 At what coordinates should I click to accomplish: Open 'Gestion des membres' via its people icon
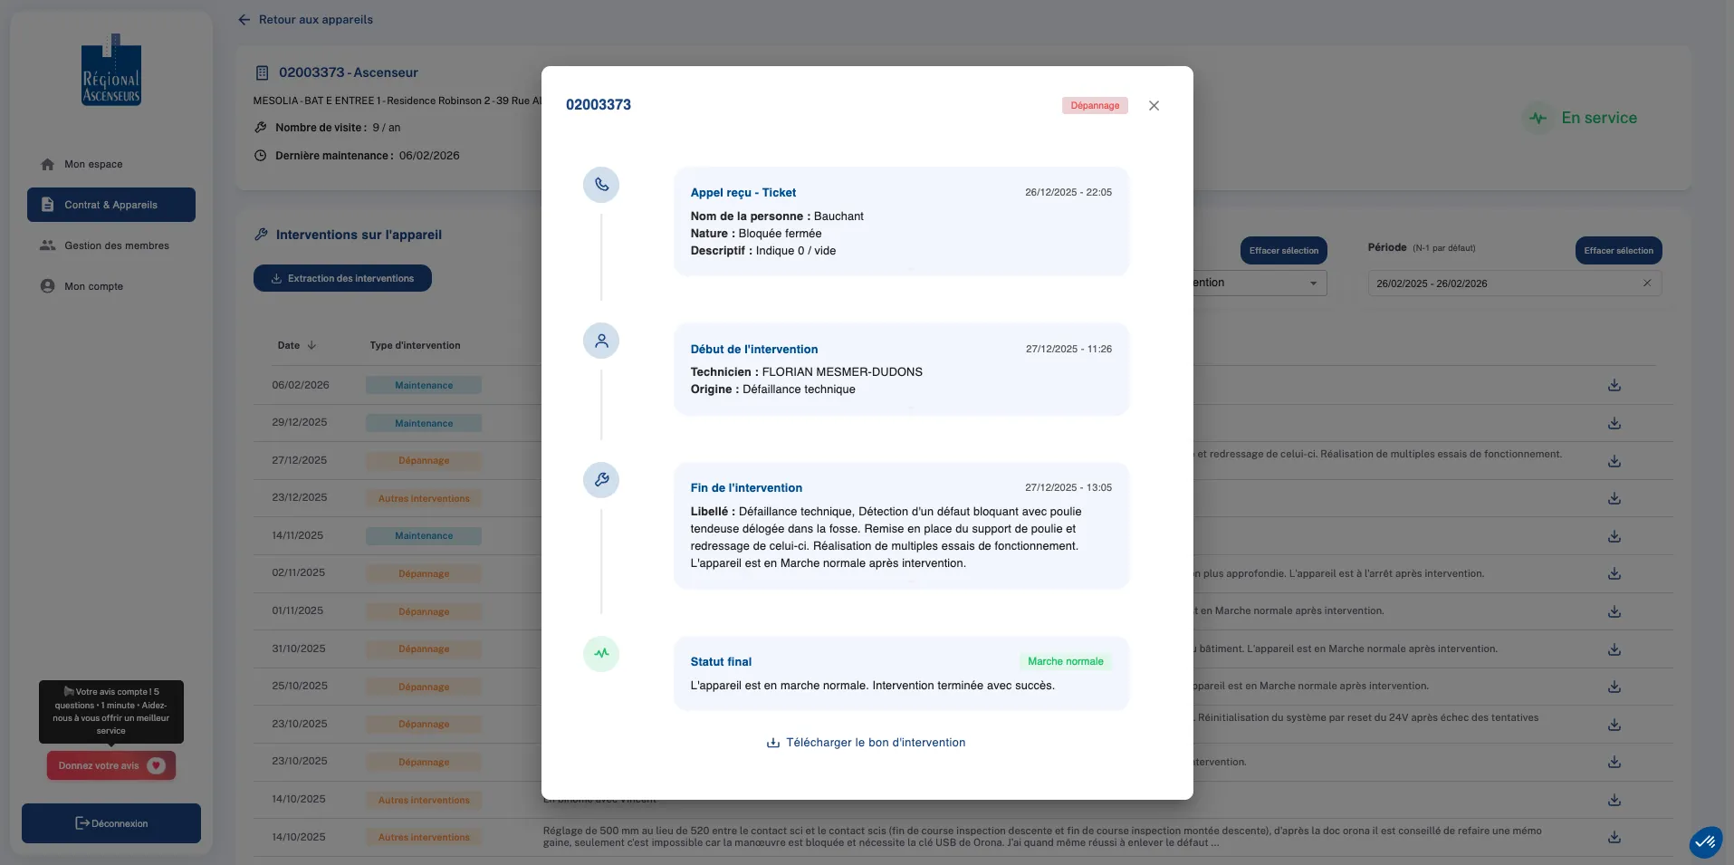pyautogui.click(x=47, y=245)
